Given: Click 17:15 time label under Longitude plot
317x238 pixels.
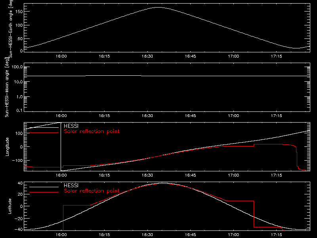Looking at the screenshot, I should (276, 175).
